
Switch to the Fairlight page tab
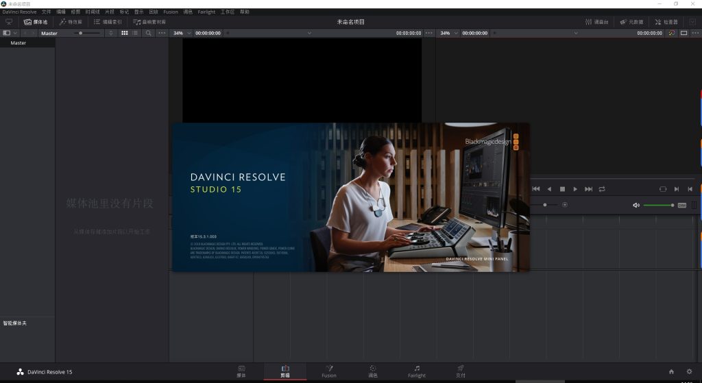tap(416, 371)
